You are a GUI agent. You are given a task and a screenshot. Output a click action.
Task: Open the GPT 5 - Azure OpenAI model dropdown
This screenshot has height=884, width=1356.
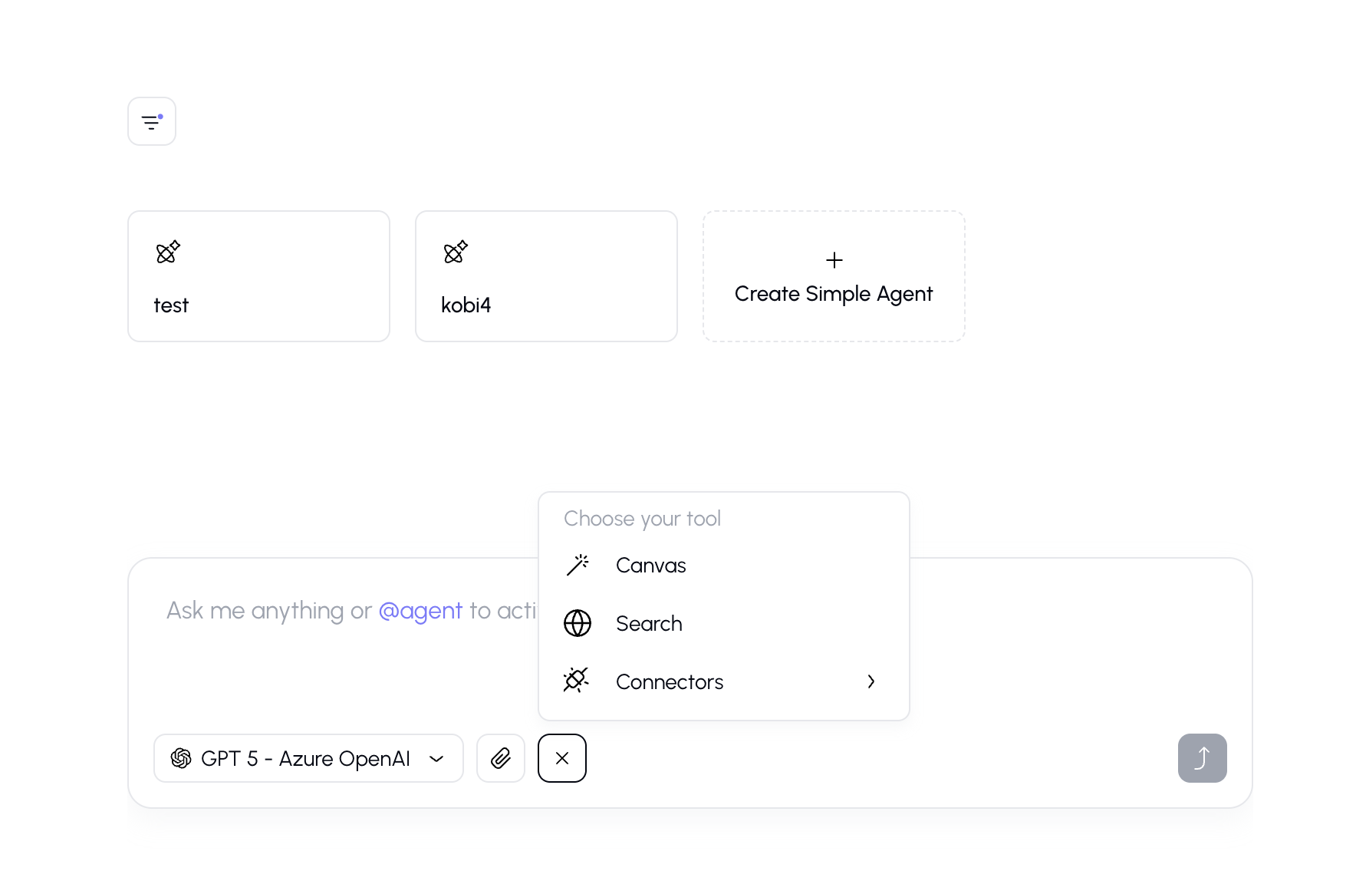point(308,758)
